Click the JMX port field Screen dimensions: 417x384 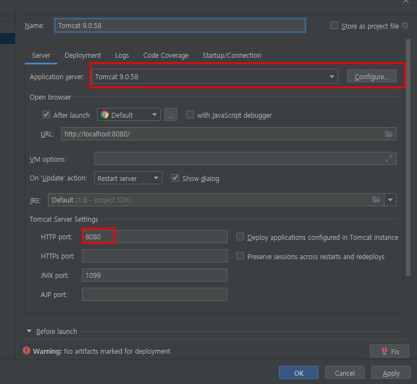pyautogui.click(x=154, y=275)
